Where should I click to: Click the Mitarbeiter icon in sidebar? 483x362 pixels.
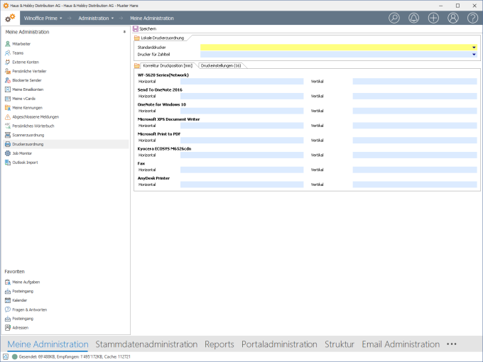[8, 44]
